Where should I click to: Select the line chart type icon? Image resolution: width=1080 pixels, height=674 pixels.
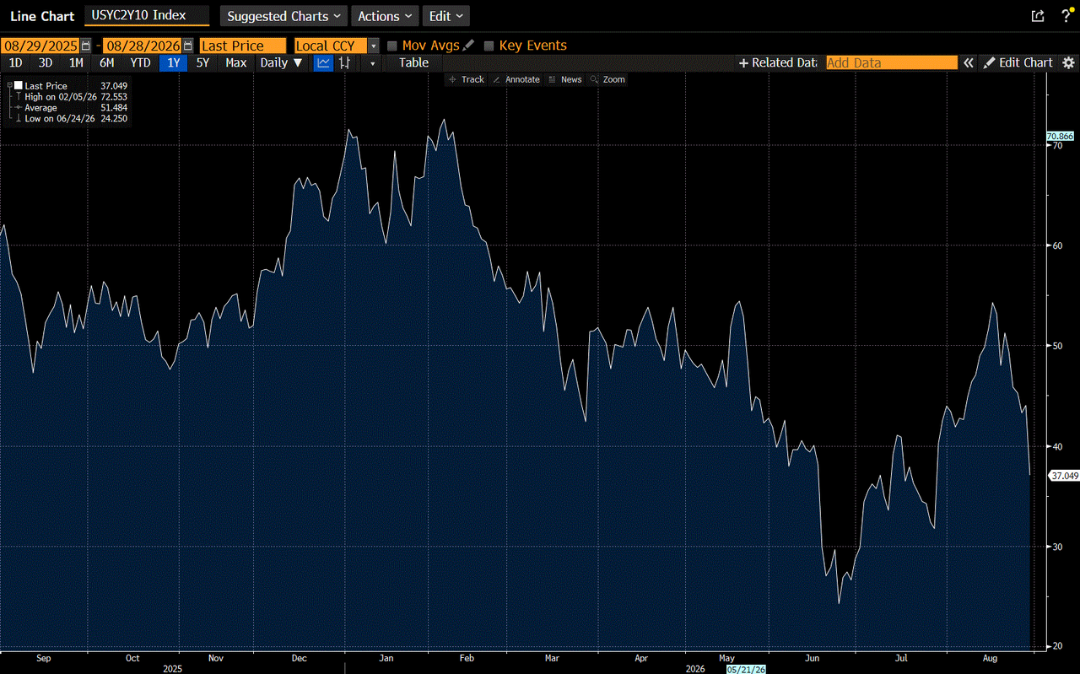323,62
